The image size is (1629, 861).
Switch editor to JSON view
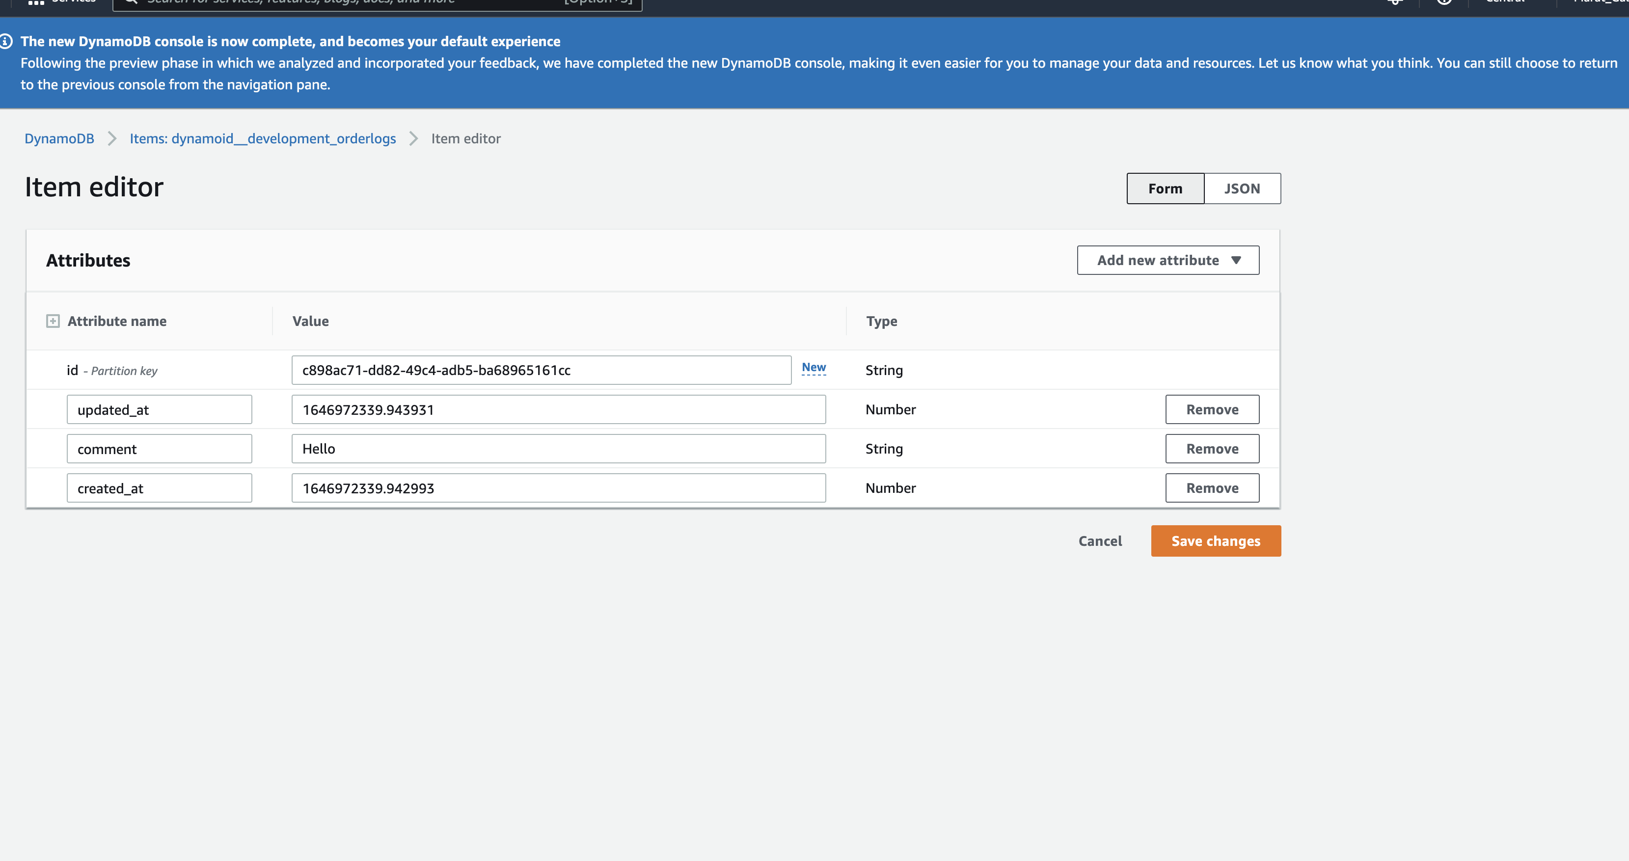pos(1242,188)
